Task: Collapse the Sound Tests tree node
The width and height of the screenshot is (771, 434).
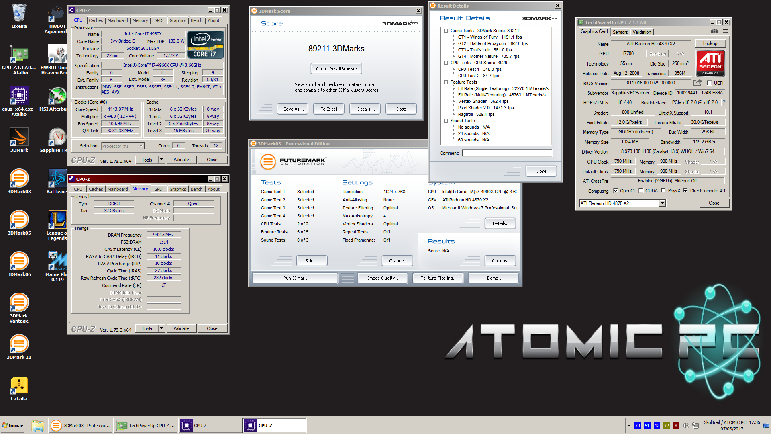Action: [446, 121]
